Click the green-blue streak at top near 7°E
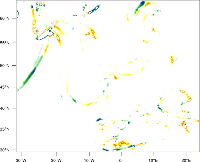Viewport: 200px width, 162px height. coord(139,7)
